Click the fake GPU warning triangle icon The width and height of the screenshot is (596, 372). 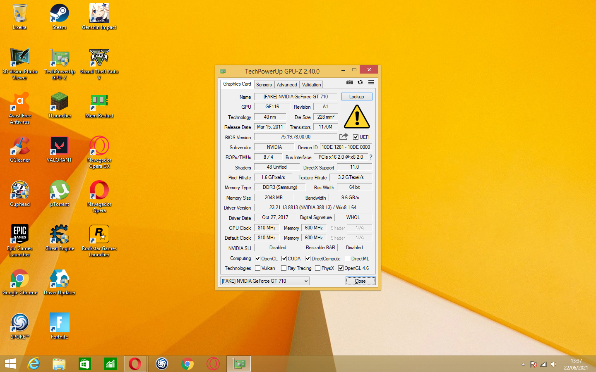pos(357,117)
